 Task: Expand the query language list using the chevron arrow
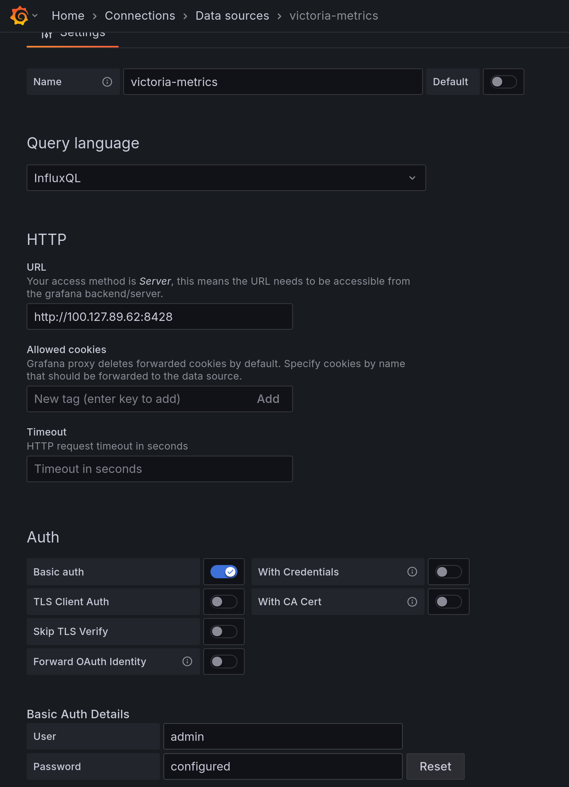[x=412, y=178]
